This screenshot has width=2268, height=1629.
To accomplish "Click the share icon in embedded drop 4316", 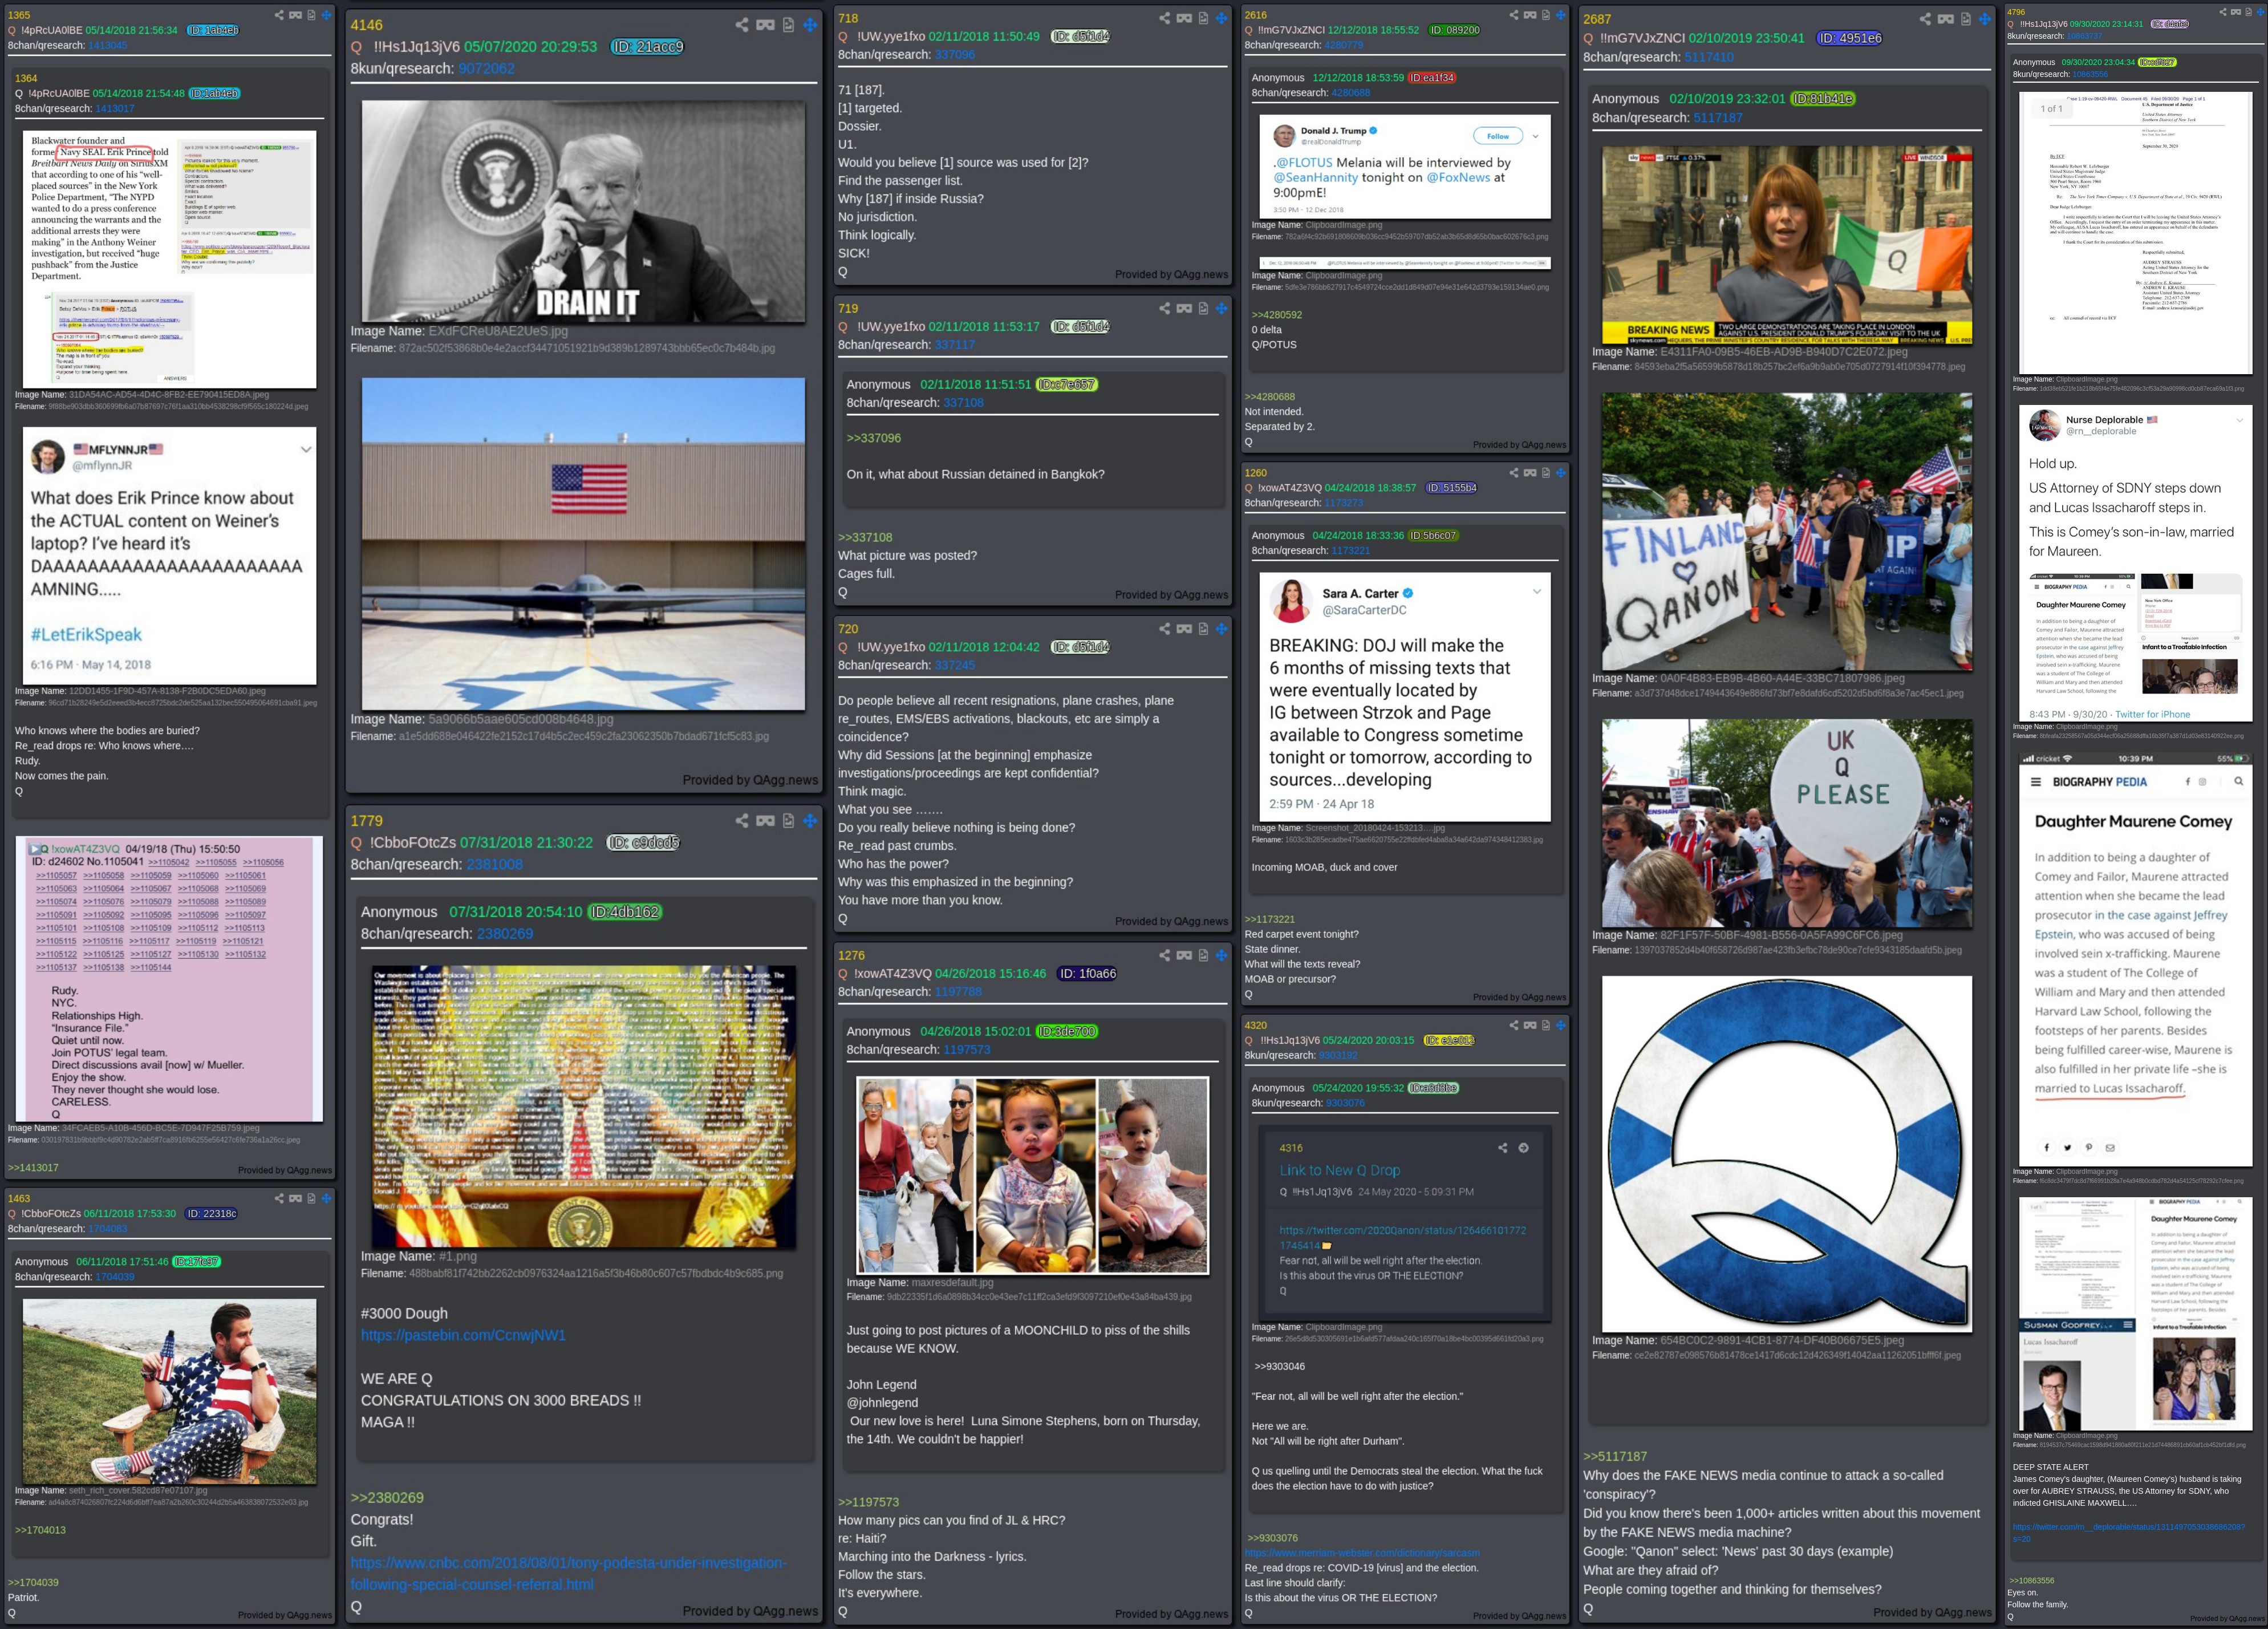I will (1502, 1148).
